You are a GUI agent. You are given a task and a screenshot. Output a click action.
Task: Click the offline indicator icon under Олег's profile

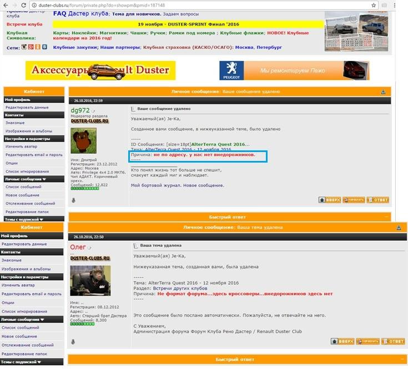pyautogui.click(x=73, y=342)
